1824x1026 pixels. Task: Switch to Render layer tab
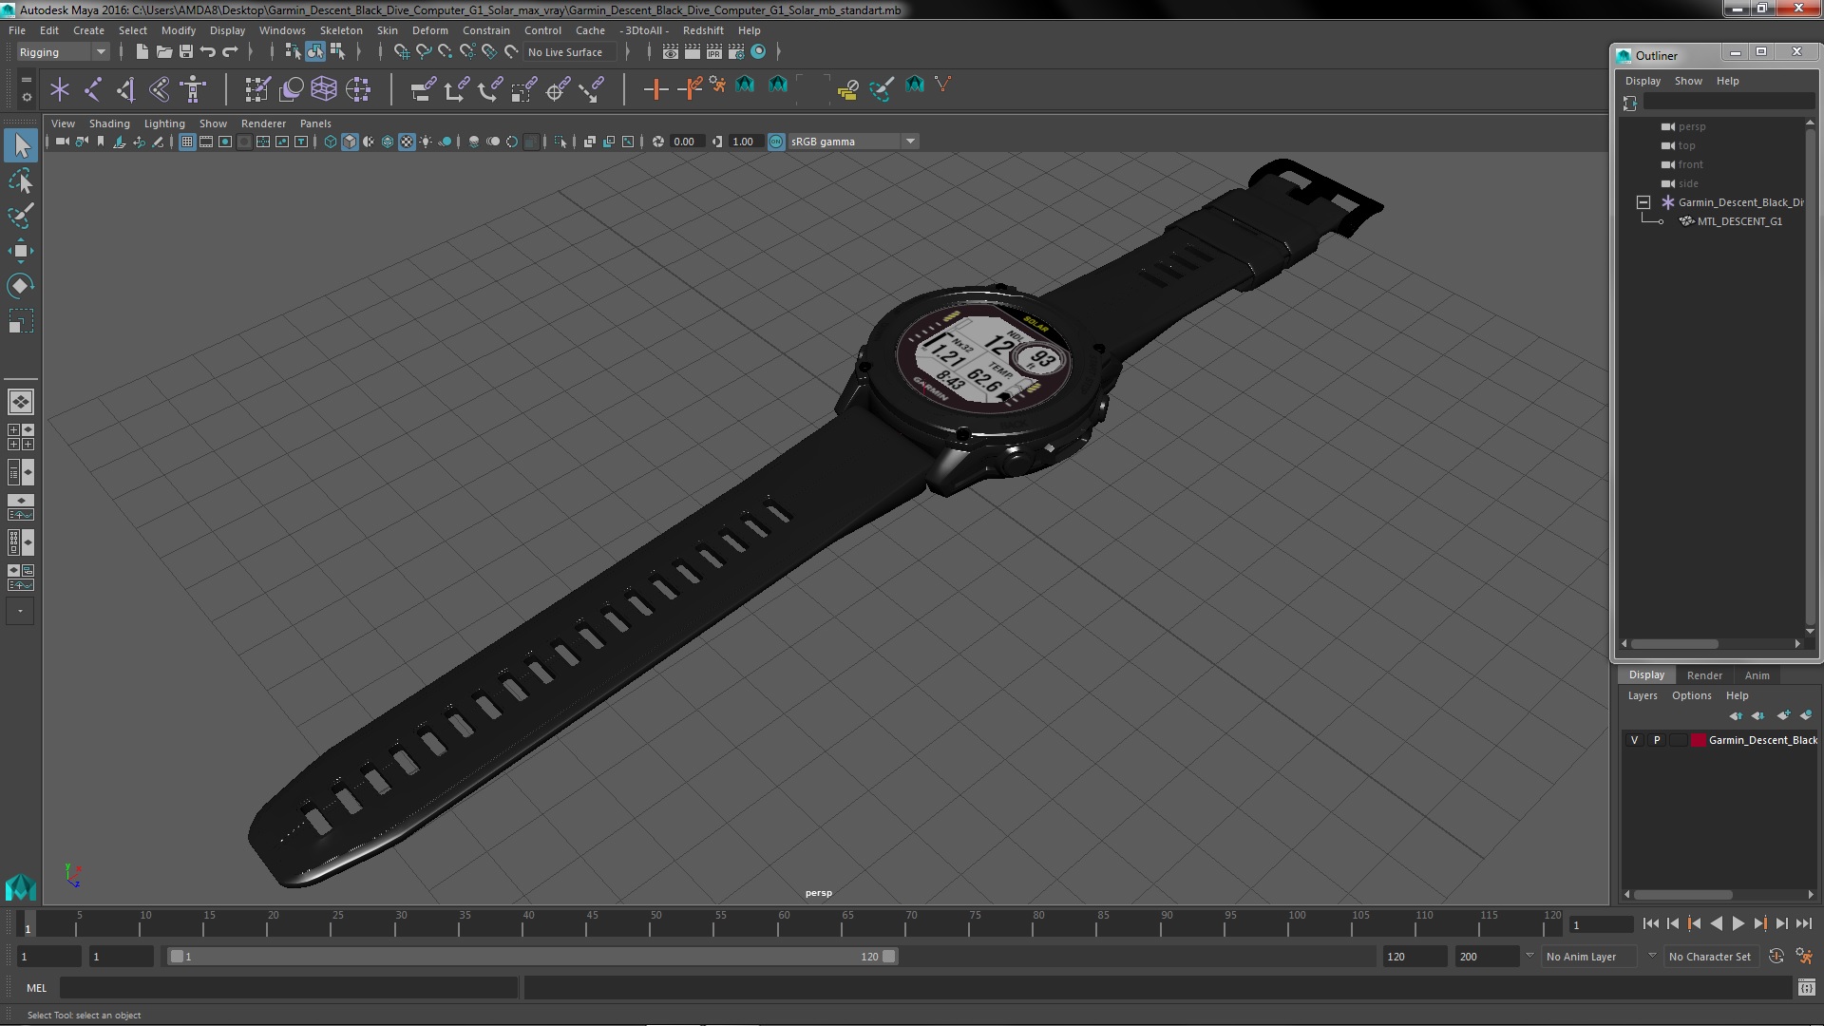pyautogui.click(x=1704, y=675)
